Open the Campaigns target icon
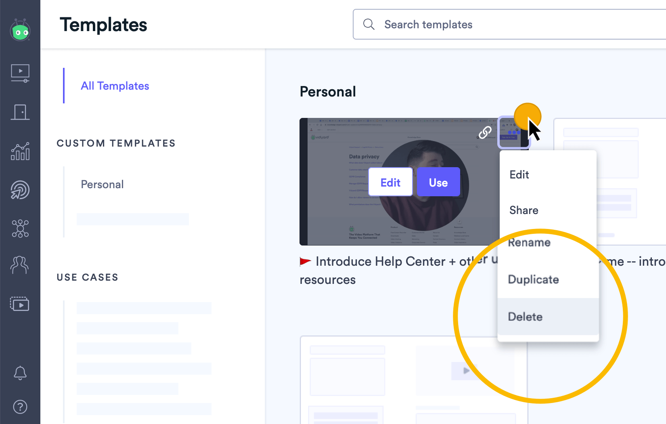The image size is (666, 424). pos(20,190)
